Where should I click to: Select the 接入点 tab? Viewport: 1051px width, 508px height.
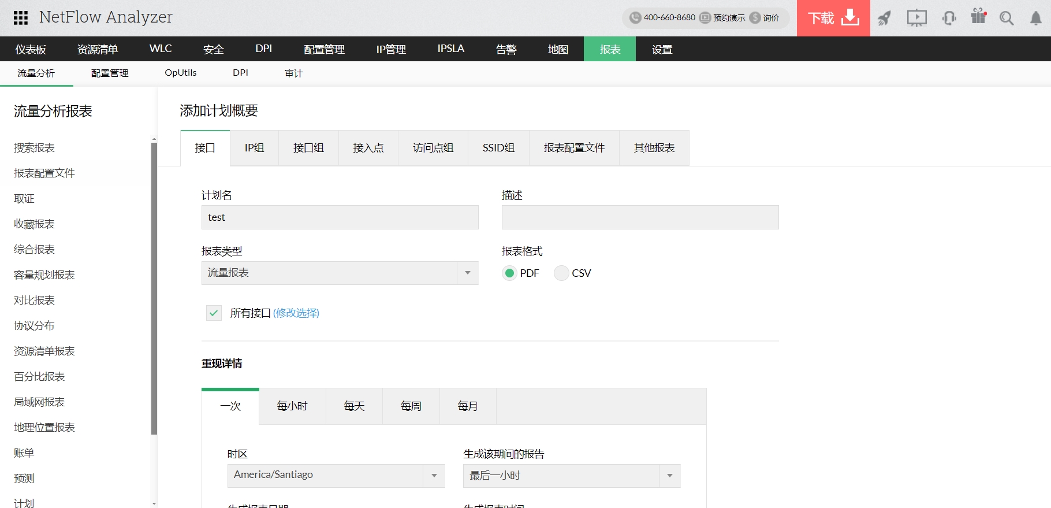368,148
